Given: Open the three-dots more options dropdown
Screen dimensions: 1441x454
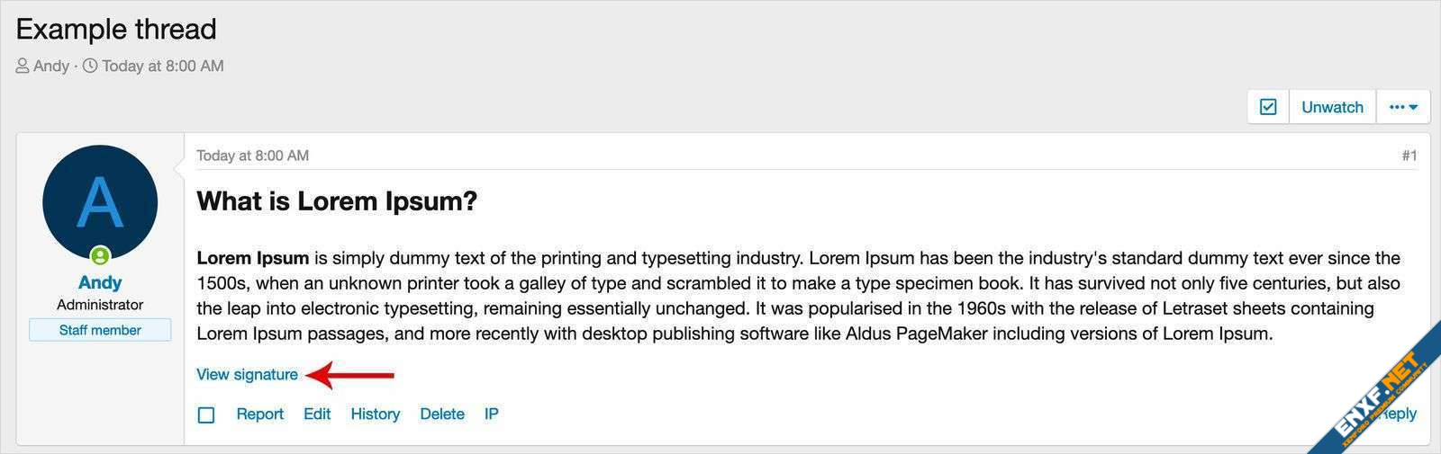Looking at the screenshot, I should 1403,107.
